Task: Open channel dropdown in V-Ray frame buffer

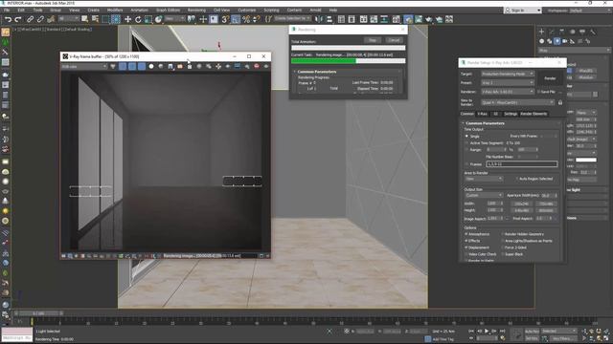Action: click(84, 67)
